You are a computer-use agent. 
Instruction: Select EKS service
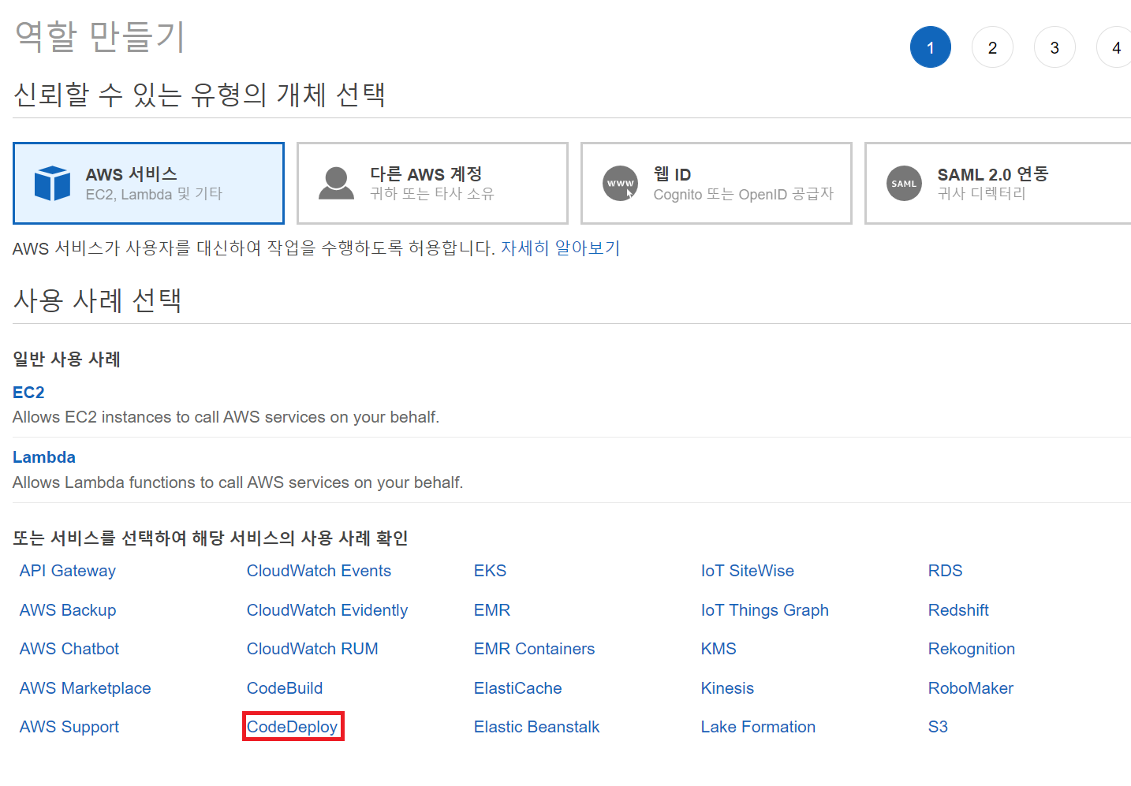[490, 571]
